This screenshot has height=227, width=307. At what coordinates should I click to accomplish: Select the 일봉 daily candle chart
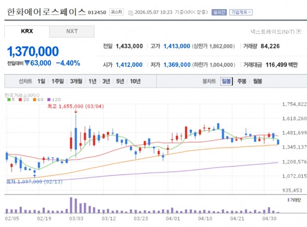[x=226, y=81]
